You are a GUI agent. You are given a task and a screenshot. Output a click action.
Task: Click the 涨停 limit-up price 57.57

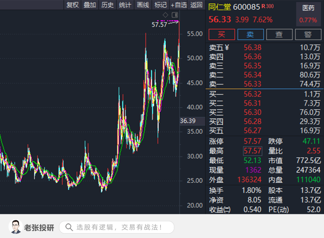pyautogui.click(x=253, y=141)
